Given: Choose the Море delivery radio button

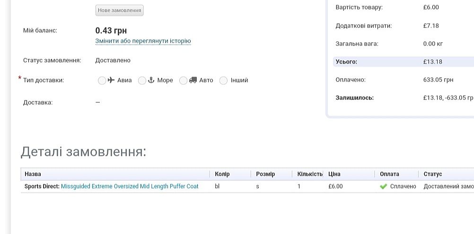Looking at the screenshot, I should point(142,81).
